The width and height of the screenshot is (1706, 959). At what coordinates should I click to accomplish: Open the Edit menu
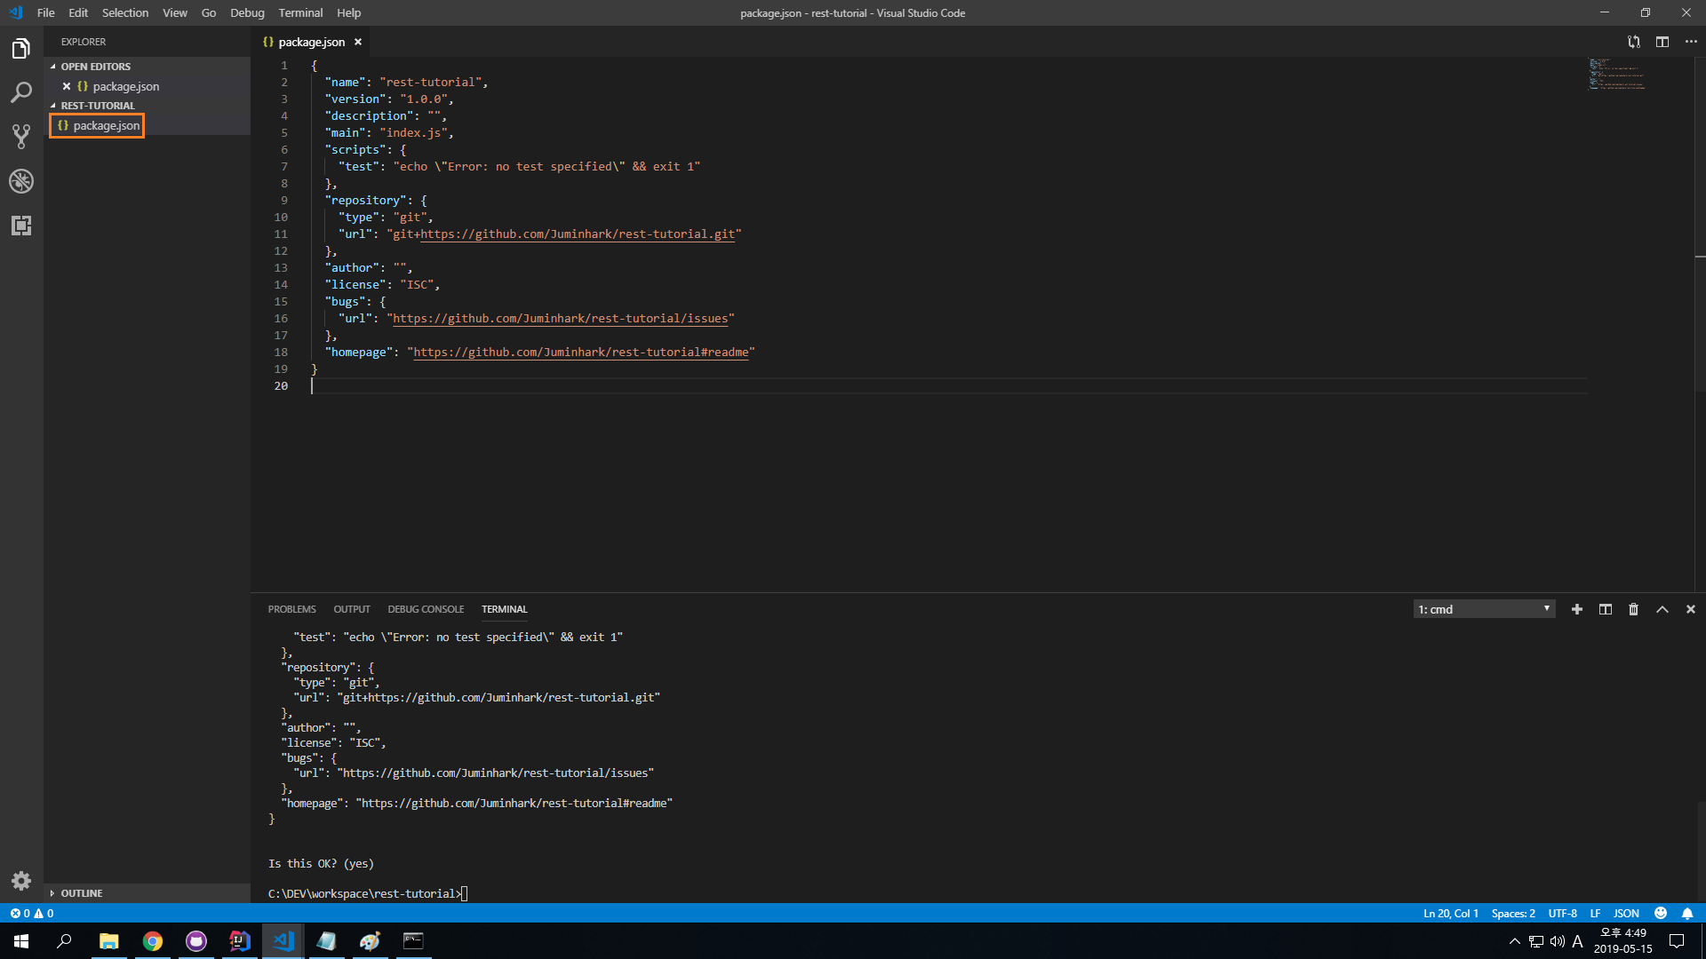[78, 12]
